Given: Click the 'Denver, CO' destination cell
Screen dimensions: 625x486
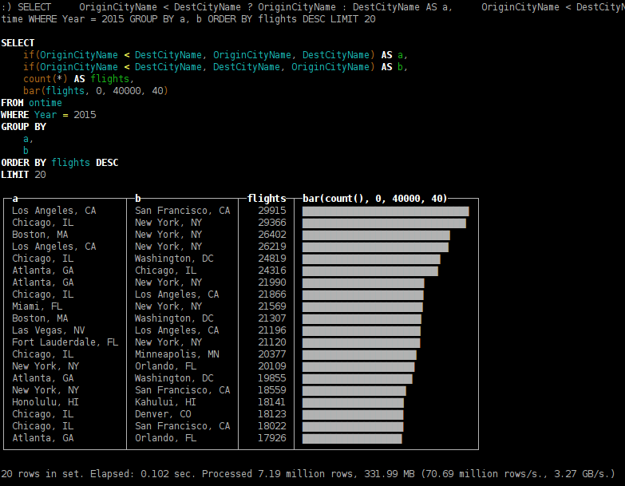Looking at the screenshot, I should point(163,414).
